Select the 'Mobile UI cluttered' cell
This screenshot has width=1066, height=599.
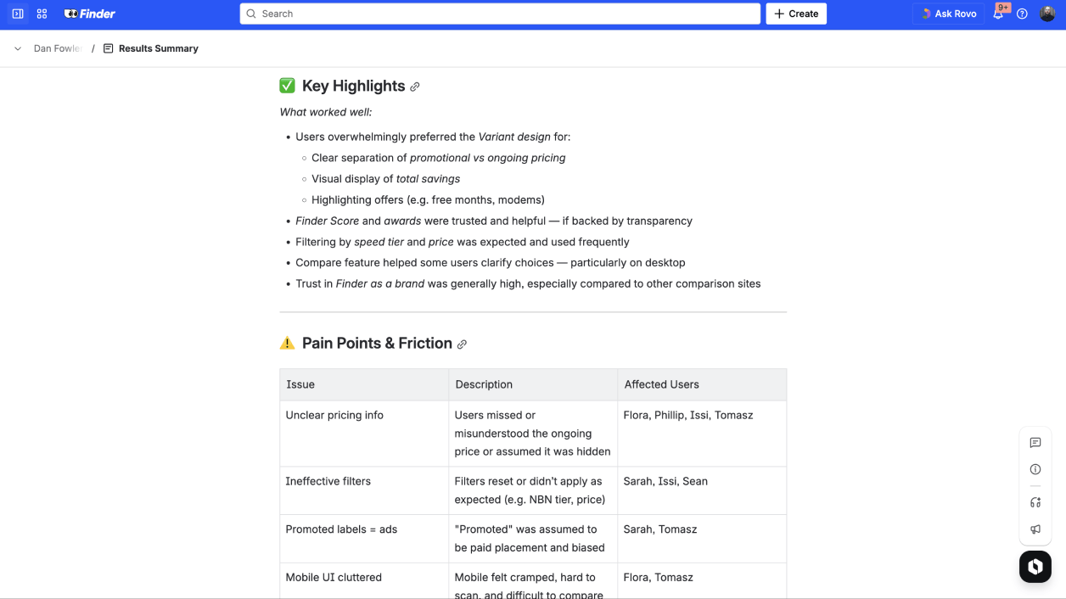[364, 581]
